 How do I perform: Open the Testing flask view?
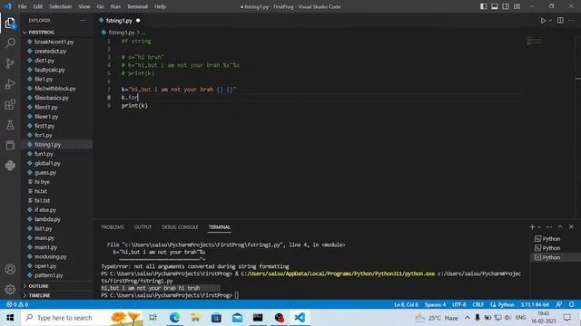[x=10, y=125]
